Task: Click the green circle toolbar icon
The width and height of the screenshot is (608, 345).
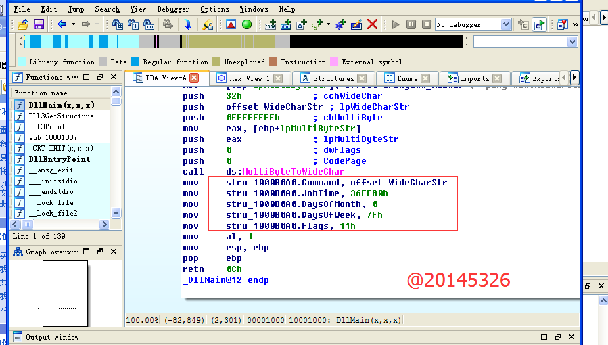Action: tap(247, 24)
